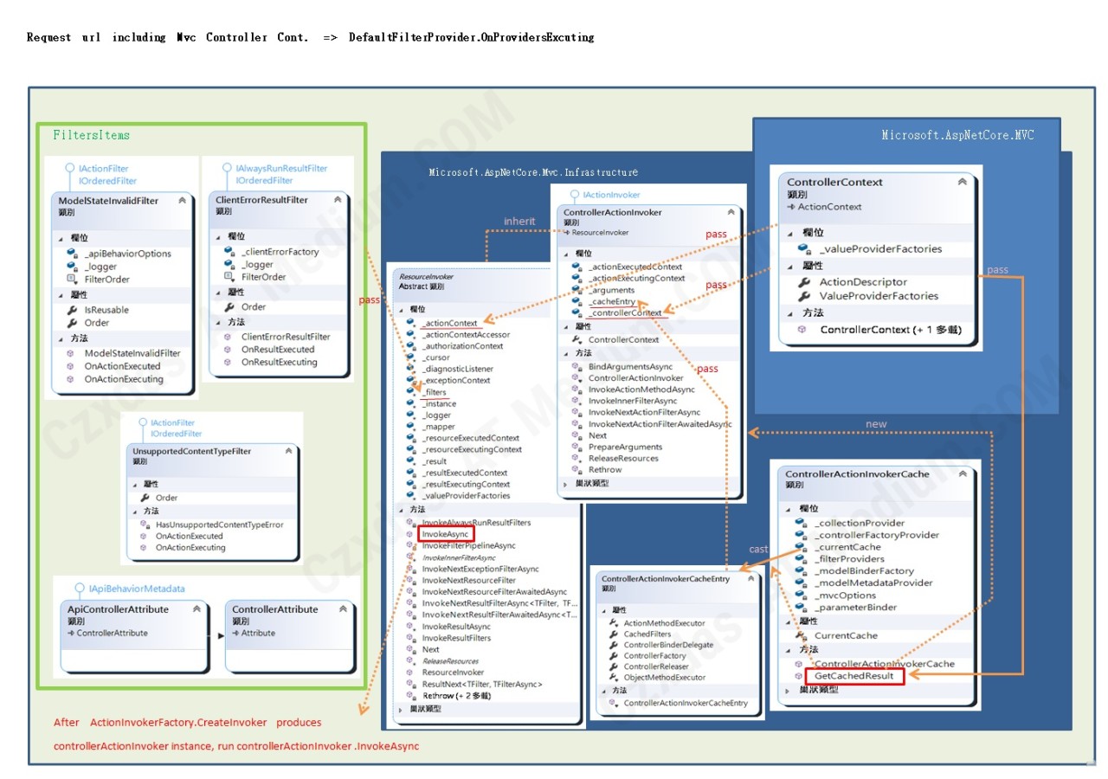Click the interface lollipop icon of IActionInvoker
The image size is (1108, 779).
point(575,196)
